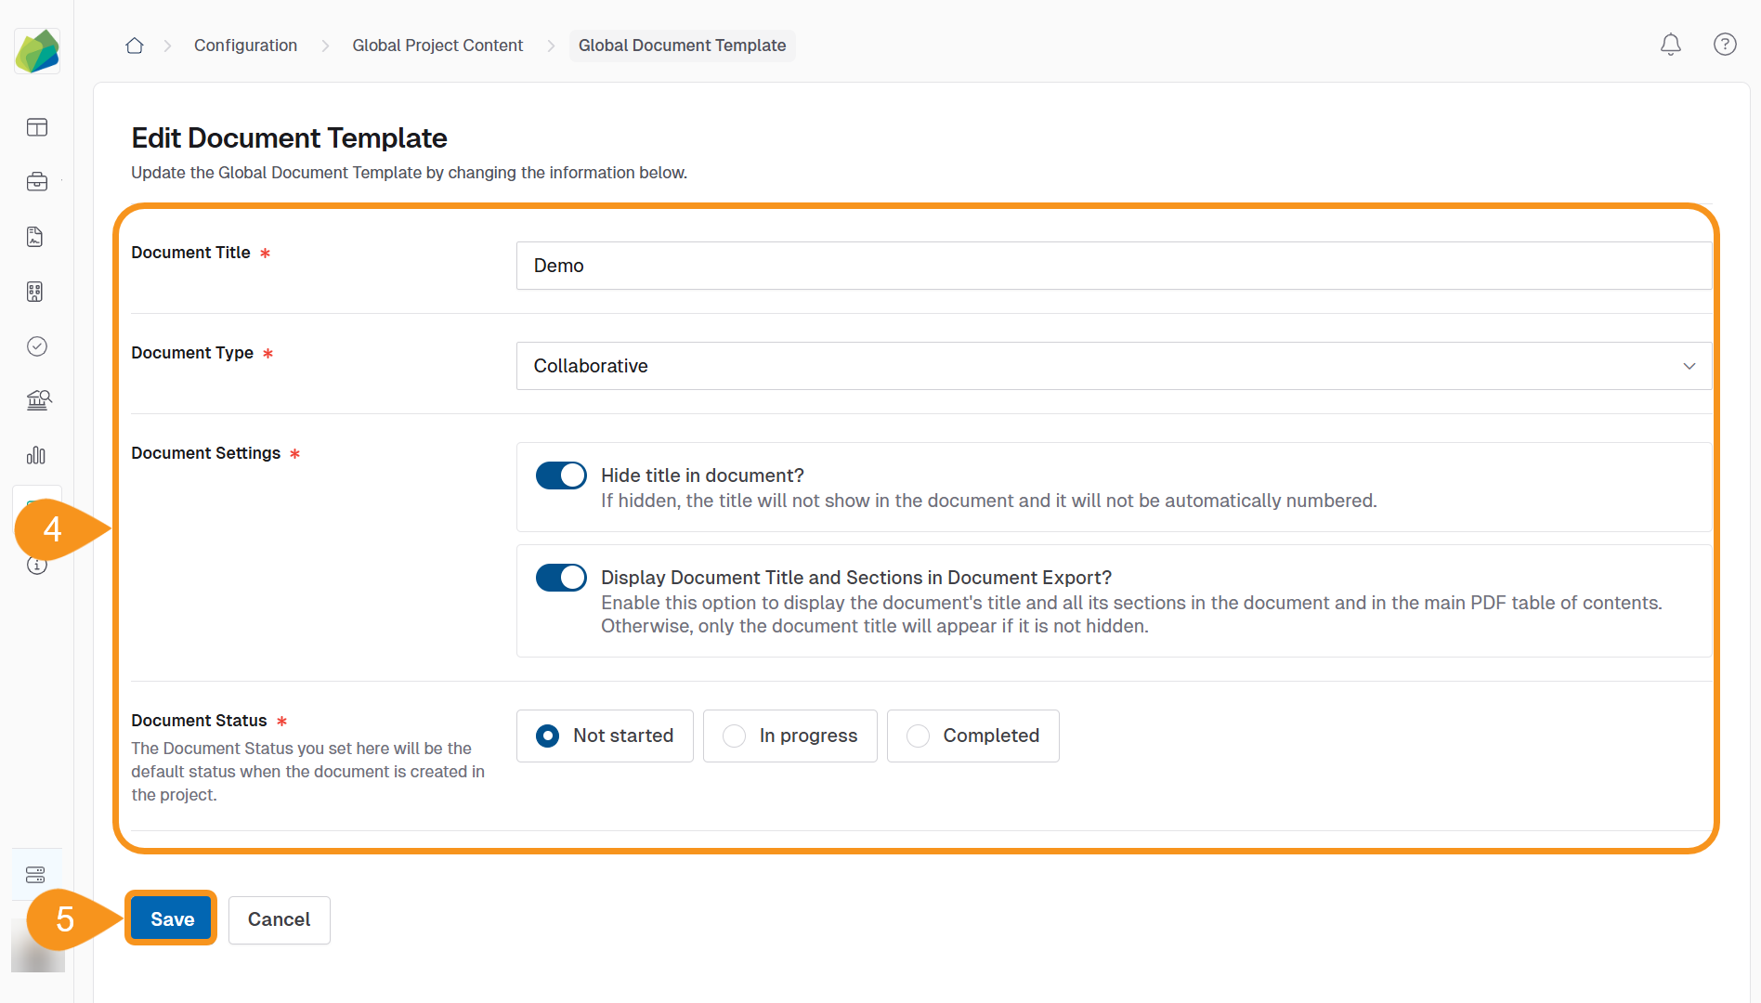Click the bar chart icon in sidebar
Screen dimensions: 1761x1003
coord(36,455)
